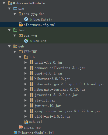108x135 pixels.
Task: Select the WEB-INF folder label
Action: pyautogui.click(x=30, y=52)
